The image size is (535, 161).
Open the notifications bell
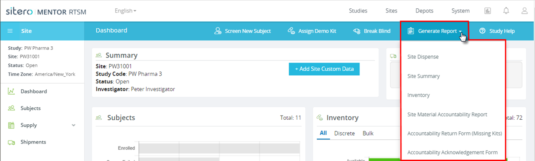click(506, 11)
